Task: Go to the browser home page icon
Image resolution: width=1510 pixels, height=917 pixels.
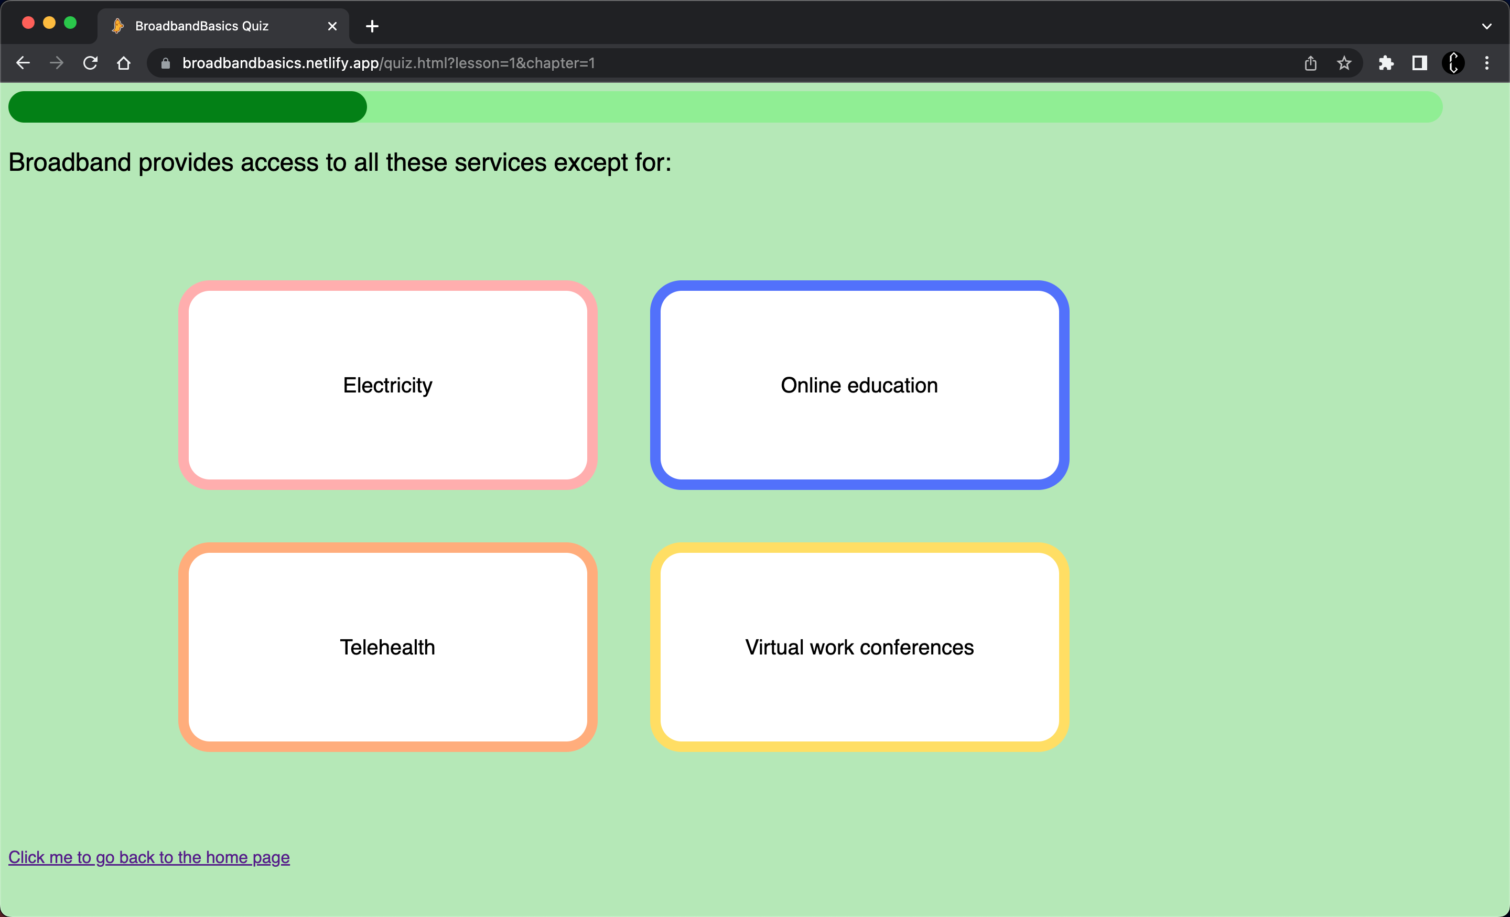Action: 124,63
